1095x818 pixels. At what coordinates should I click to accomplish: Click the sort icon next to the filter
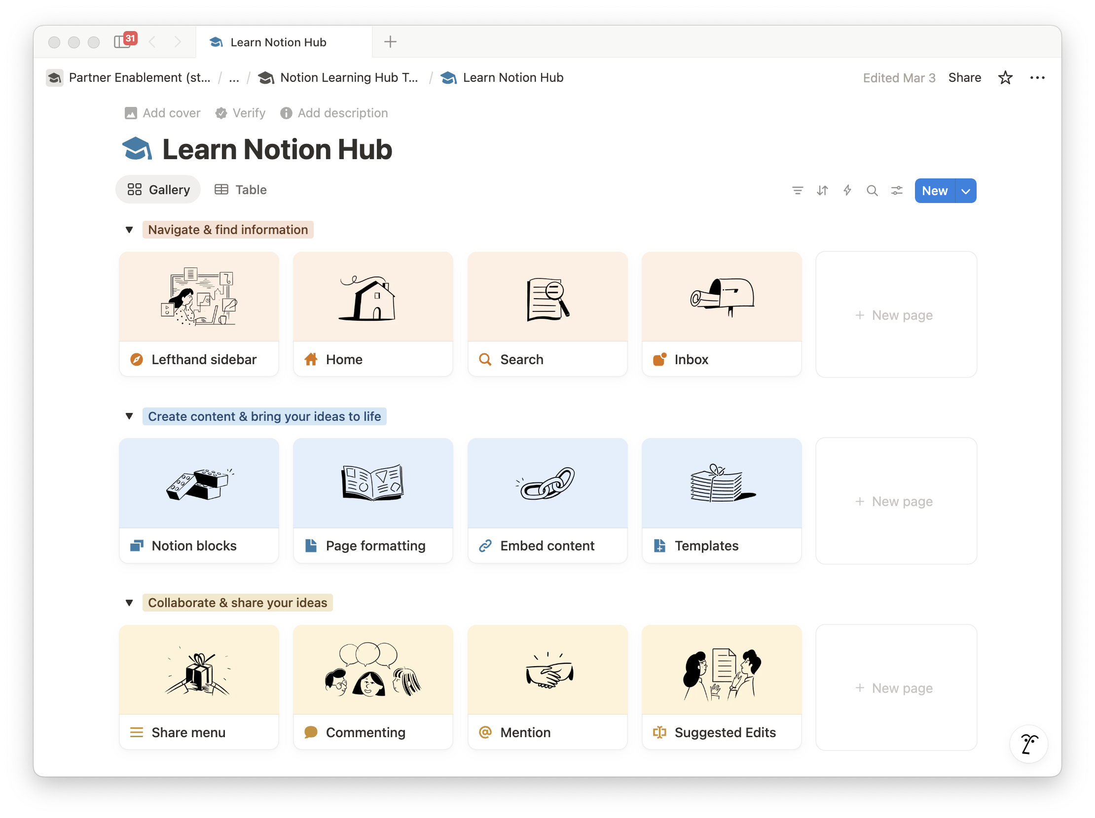[822, 190]
